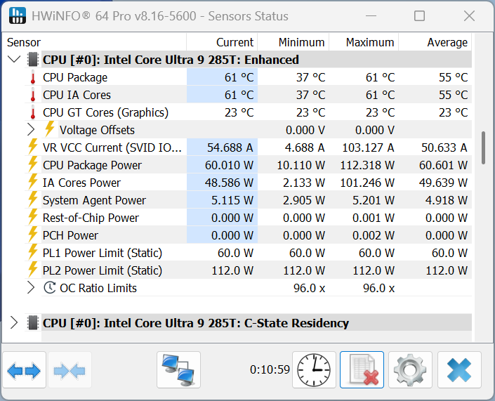Collapse the CPU Enhanced sensor group
The height and width of the screenshot is (401, 495).
coord(14,59)
